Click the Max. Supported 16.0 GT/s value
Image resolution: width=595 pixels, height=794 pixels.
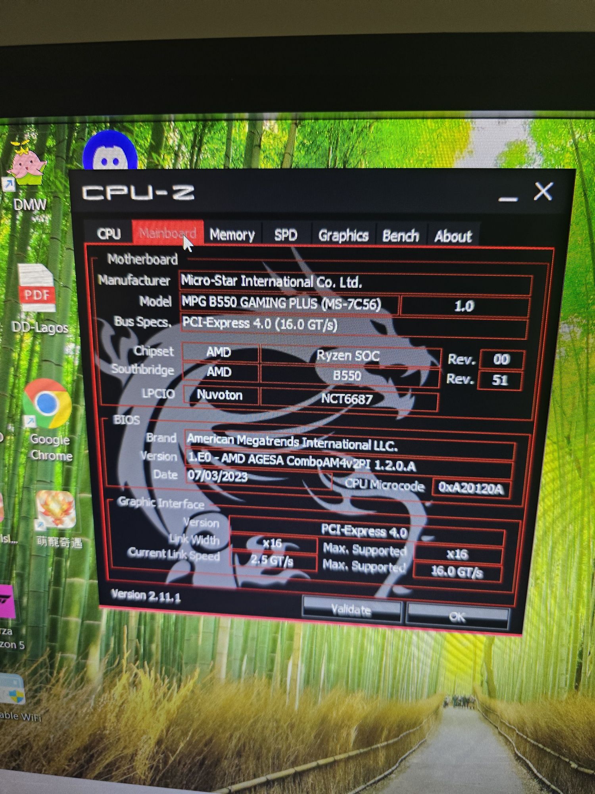[x=457, y=572]
